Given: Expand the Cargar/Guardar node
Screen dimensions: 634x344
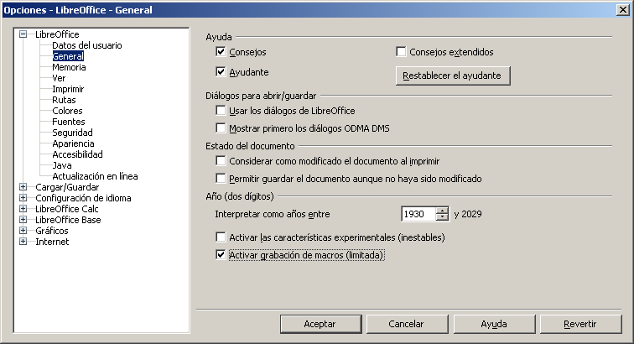Looking at the screenshot, I should pyautogui.click(x=23, y=187).
